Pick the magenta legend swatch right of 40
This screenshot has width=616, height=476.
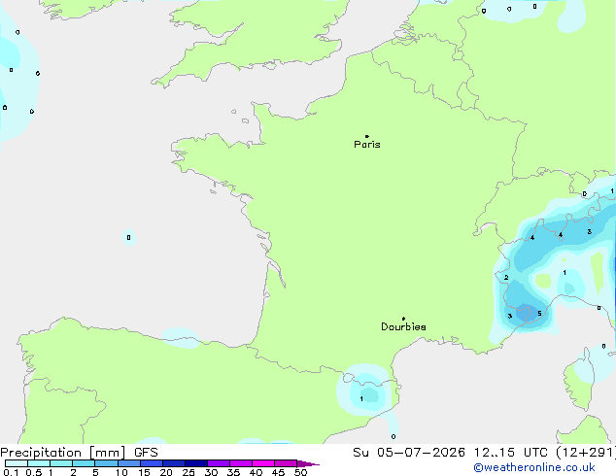click(263, 463)
